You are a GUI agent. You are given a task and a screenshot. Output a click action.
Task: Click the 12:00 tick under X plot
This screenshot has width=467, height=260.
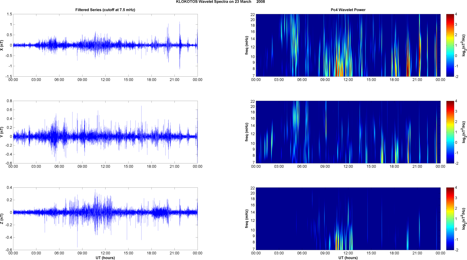click(x=105, y=80)
